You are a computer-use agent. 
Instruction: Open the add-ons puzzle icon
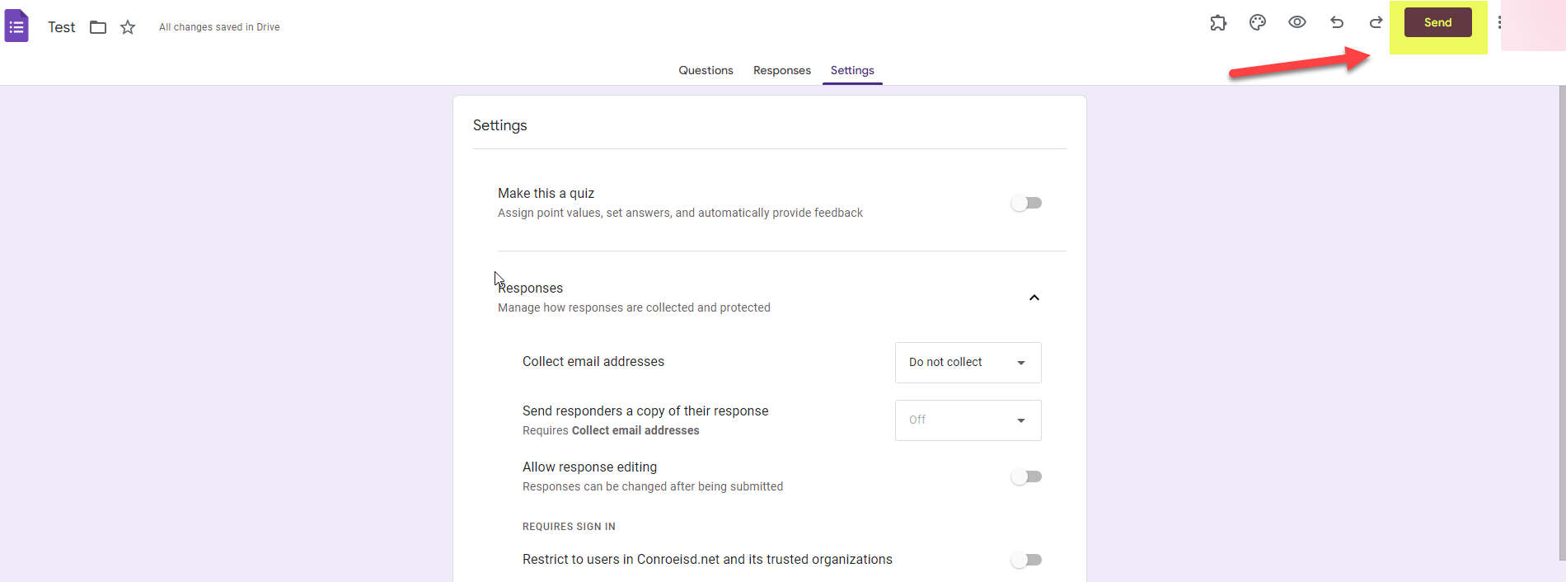point(1218,23)
